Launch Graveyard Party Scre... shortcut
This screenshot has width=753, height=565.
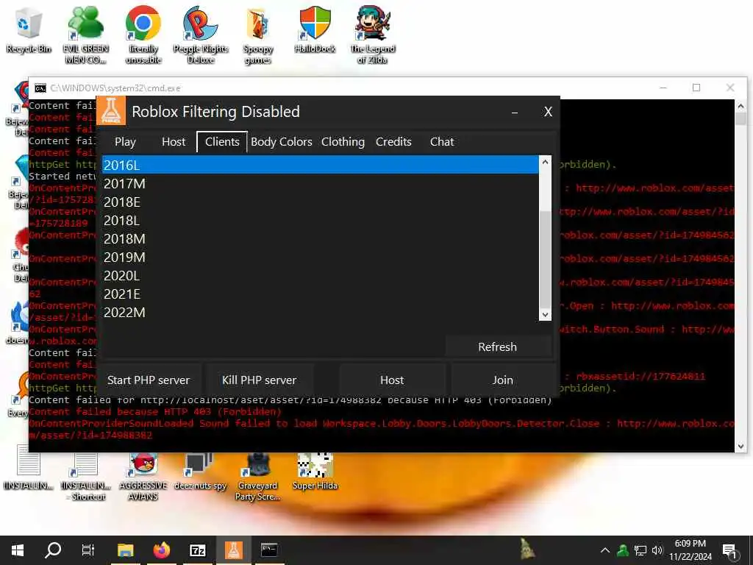tap(258, 476)
